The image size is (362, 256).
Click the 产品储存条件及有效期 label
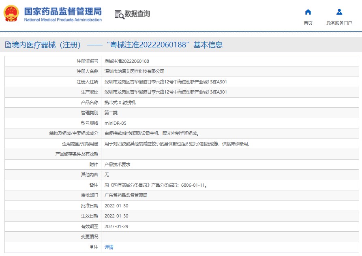pos(77,154)
